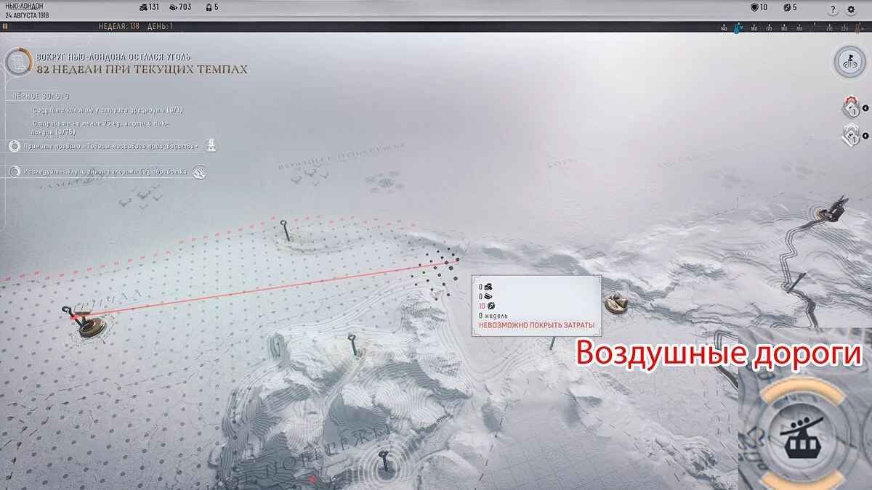The height and width of the screenshot is (490, 872).
Task: Open the research icon beside 'Улучшенная пилорама'
Action: click(x=199, y=172)
